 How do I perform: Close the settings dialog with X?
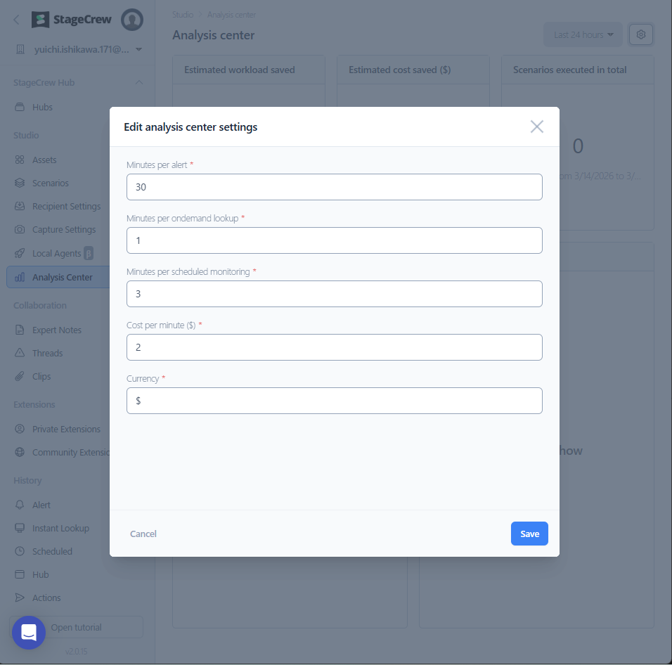tap(536, 127)
